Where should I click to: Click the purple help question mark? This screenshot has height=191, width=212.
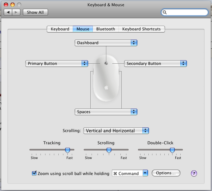coord(194,173)
